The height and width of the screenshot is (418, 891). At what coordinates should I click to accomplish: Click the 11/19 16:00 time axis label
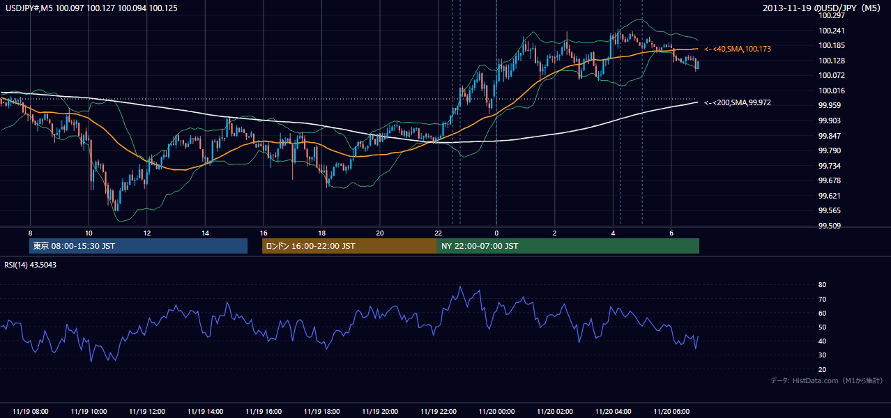click(x=264, y=412)
